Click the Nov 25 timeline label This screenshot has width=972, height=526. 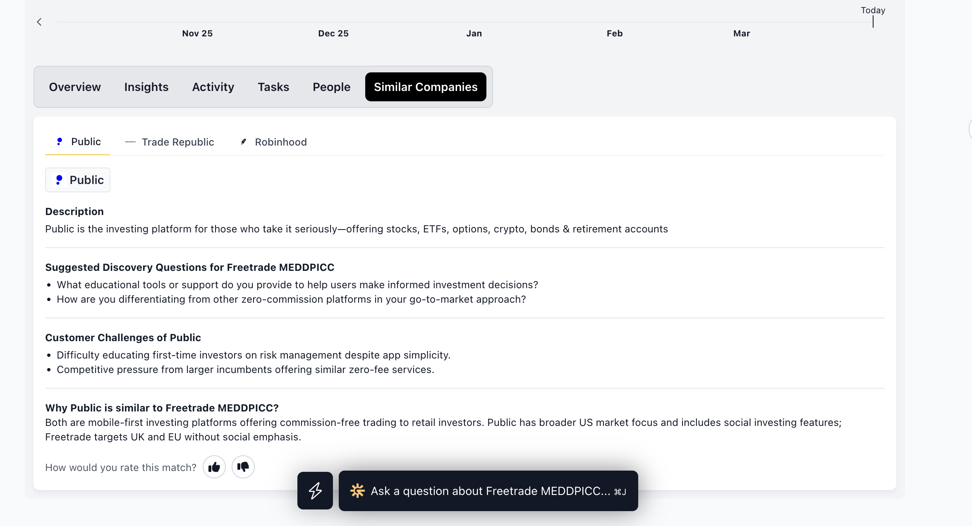(197, 33)
